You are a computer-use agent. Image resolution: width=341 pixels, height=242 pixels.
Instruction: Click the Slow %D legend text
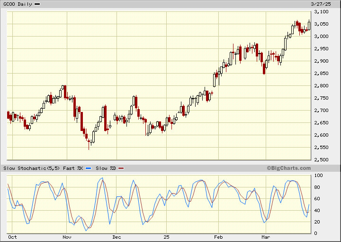(106, 168)
